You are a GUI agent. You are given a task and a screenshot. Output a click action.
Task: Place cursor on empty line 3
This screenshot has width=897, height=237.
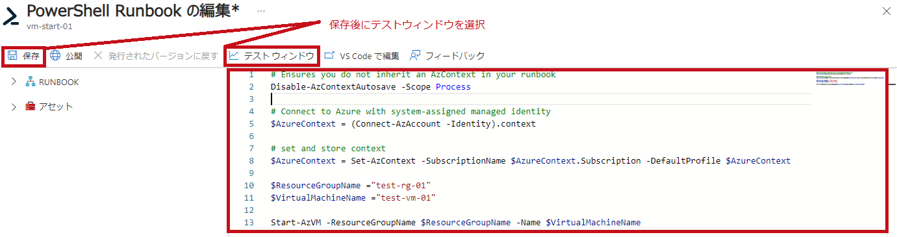point(541,99)
